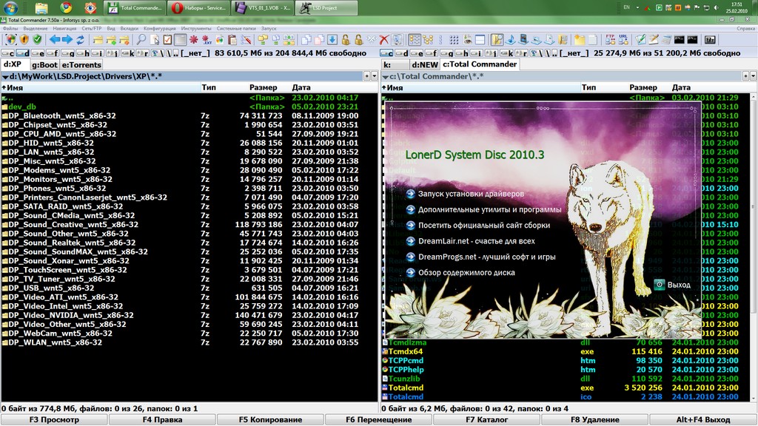
Task: Switch to e:Torrents tab
Action: click(81, 64)
